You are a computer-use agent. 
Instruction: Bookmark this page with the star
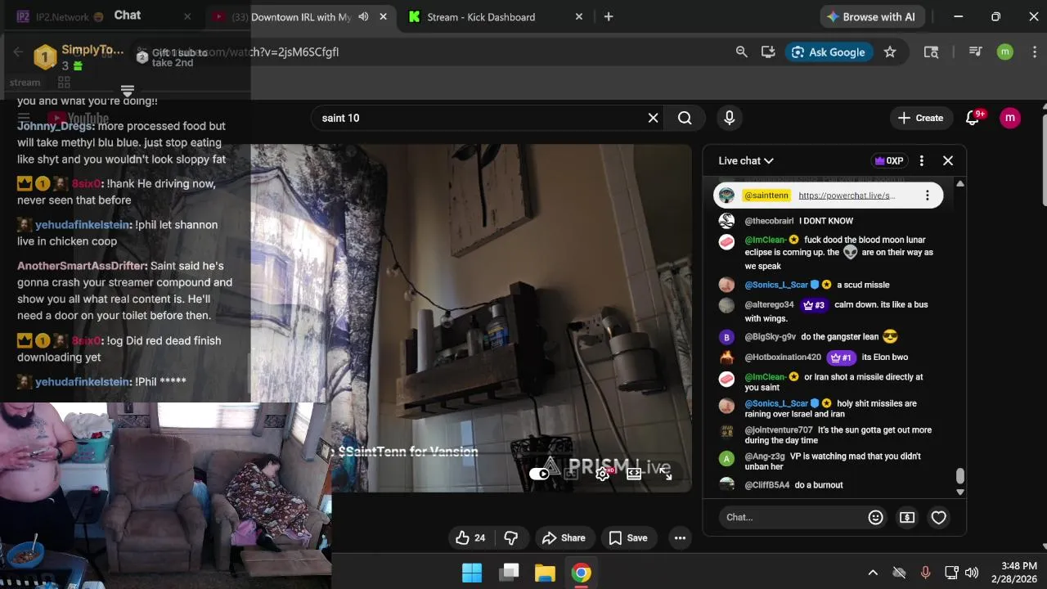click(x=890, y=52)
